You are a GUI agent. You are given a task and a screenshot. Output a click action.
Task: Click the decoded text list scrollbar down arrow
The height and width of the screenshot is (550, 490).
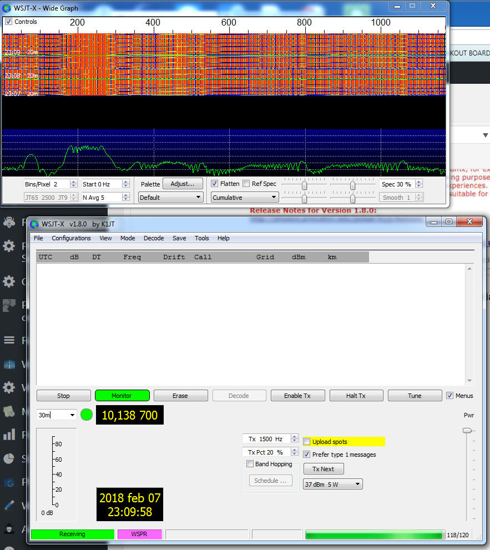pyautogui.click(x=469, y=381)
